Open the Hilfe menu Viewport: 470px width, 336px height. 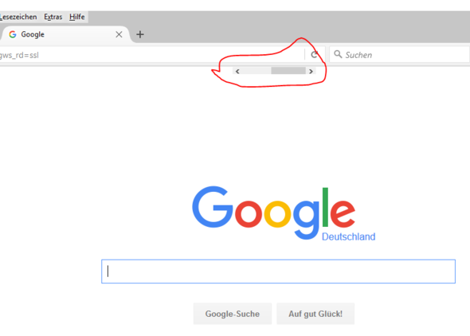(x=77, y=17)
